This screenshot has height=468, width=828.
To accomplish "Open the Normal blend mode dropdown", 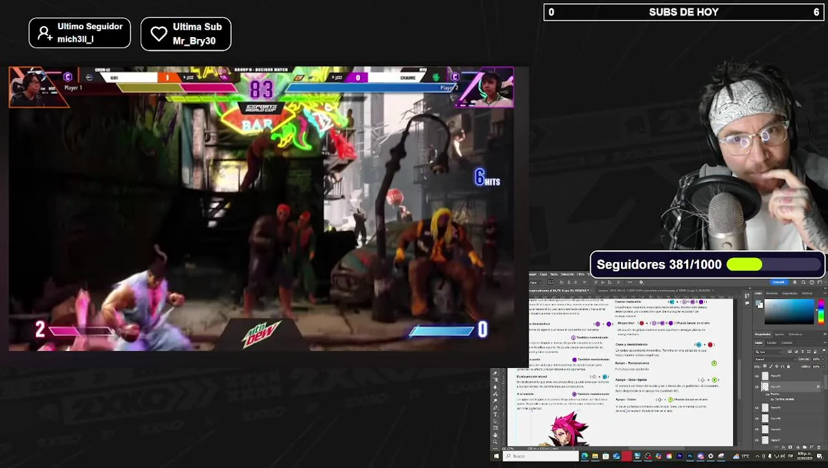I will [775, 359].
